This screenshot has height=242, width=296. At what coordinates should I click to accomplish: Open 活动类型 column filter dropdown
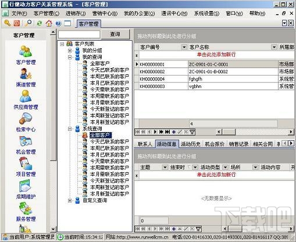tap(225, 167)
